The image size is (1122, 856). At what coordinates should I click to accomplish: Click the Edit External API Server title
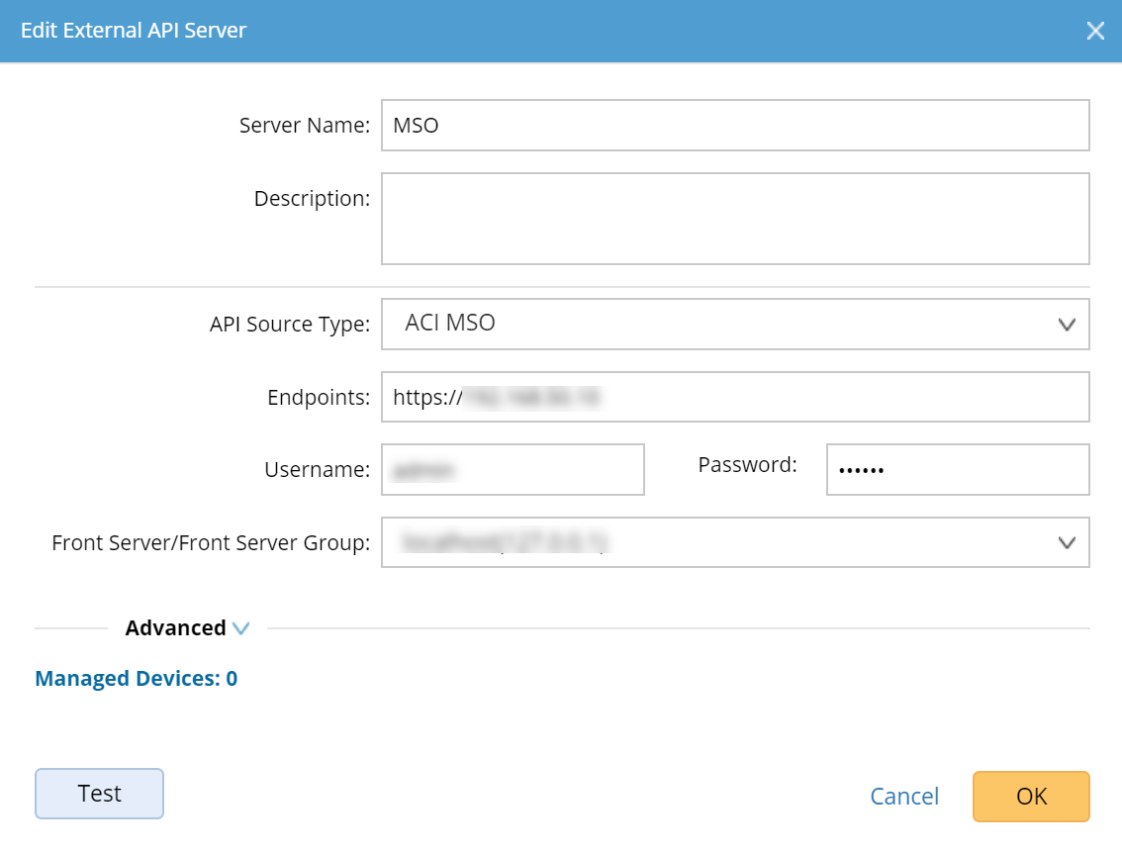[134, 31]
